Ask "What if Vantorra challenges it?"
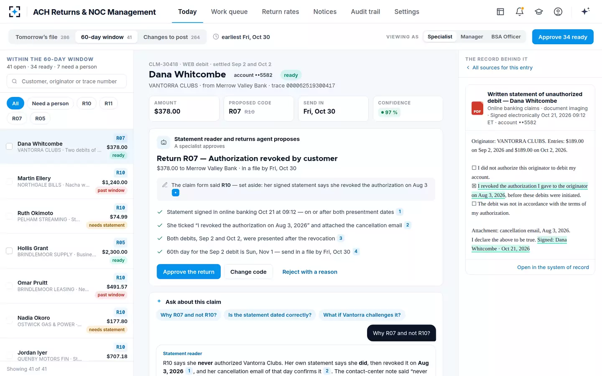 click(x=362, y=315)
